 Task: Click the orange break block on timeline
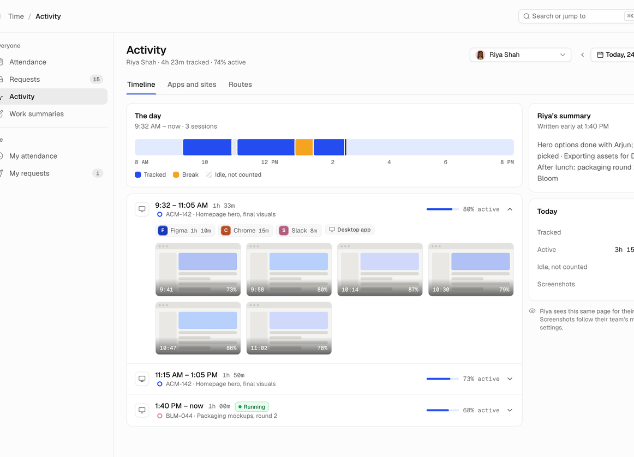(304, 147)
